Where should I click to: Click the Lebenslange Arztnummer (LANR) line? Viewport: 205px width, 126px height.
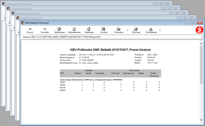91,80
